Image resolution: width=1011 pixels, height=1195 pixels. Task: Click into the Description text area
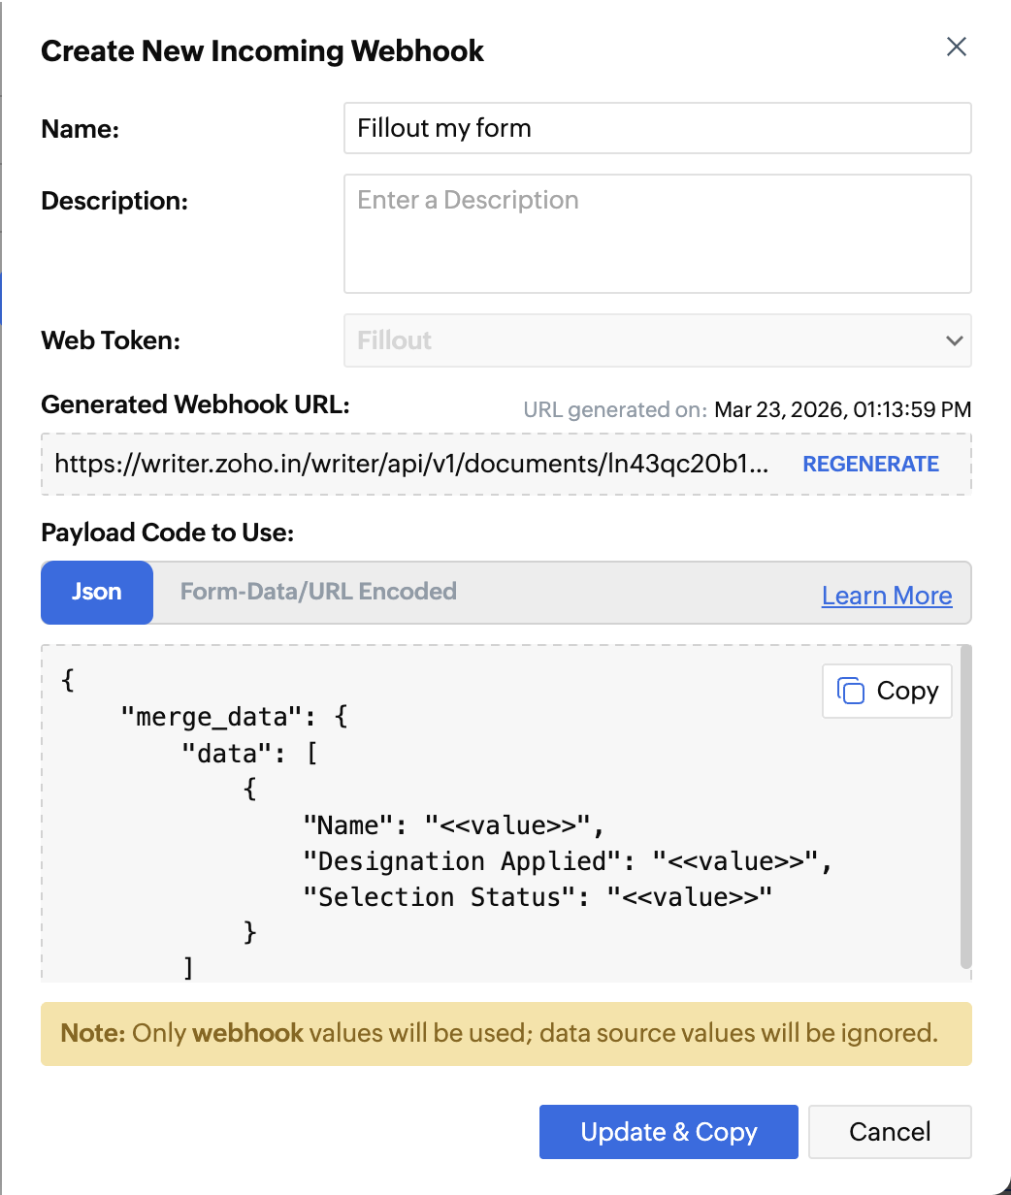pos(658,234)
